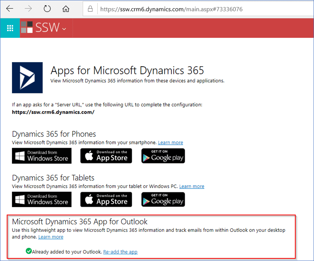
Task: Open Learn more link for Tablets
Action: pyautogui.click(x=192, y=186)
